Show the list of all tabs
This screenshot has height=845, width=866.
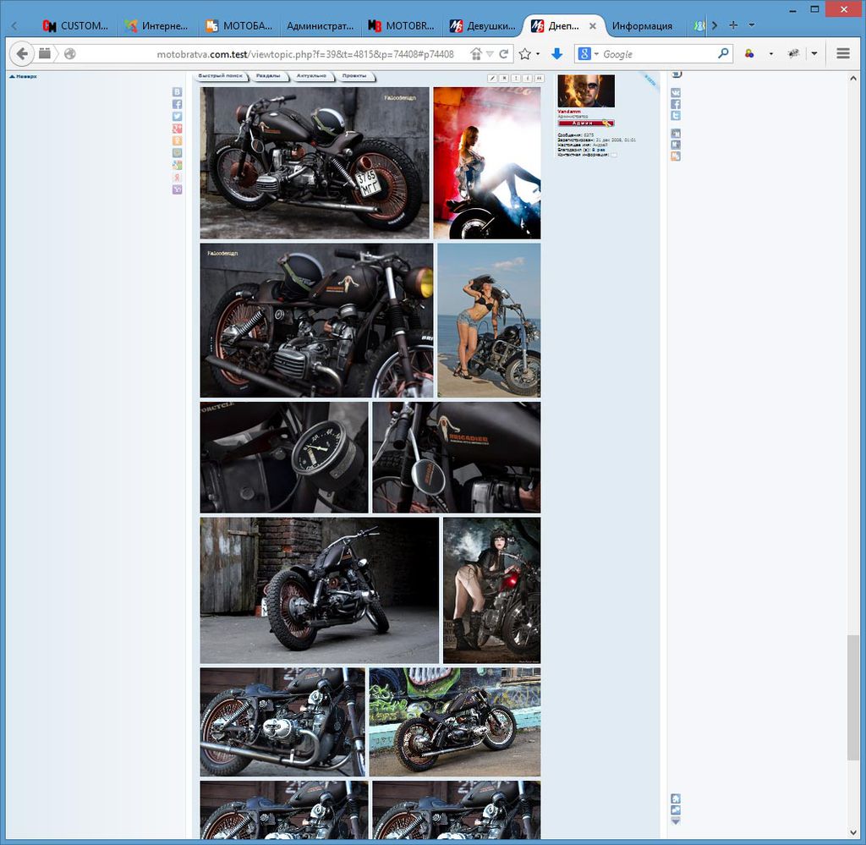coord(752,25)
